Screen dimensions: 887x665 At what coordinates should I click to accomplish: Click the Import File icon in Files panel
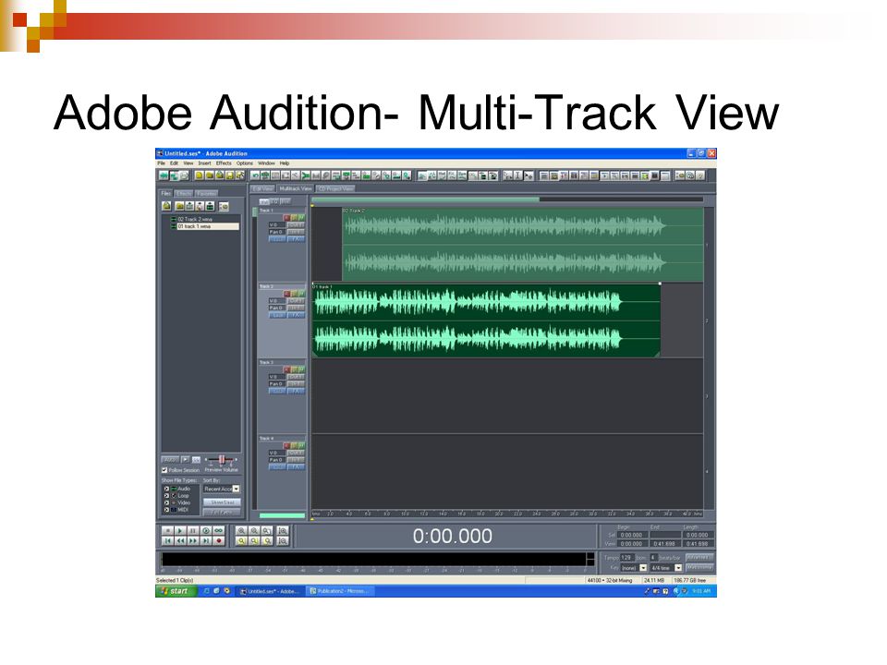[x=167, y=206]
